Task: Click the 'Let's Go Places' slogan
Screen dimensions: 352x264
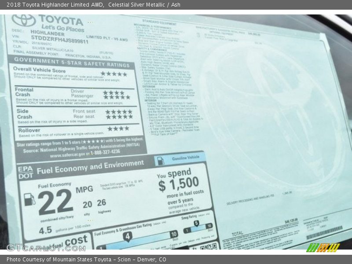Action: (62, 28)
